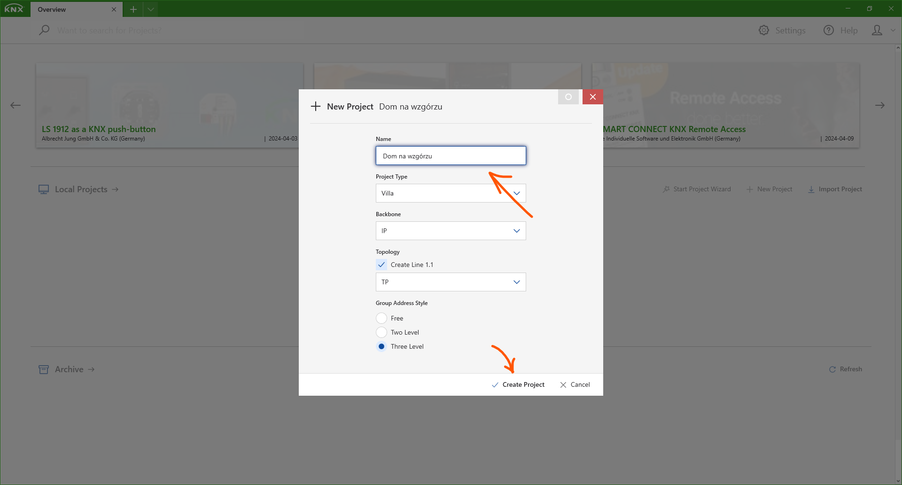Viewport: 902px width, 485px height.
Task: Click the project Name text field
Action: click(x=451, y=156)
